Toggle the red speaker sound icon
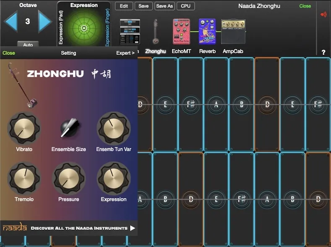Screen dimensions: 331x247 (x=323, y=15)
